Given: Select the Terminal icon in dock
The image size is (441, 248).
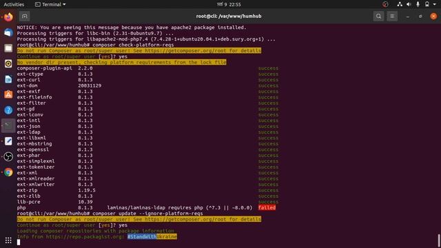Looking at the screenshot, I should click(8, 125).
